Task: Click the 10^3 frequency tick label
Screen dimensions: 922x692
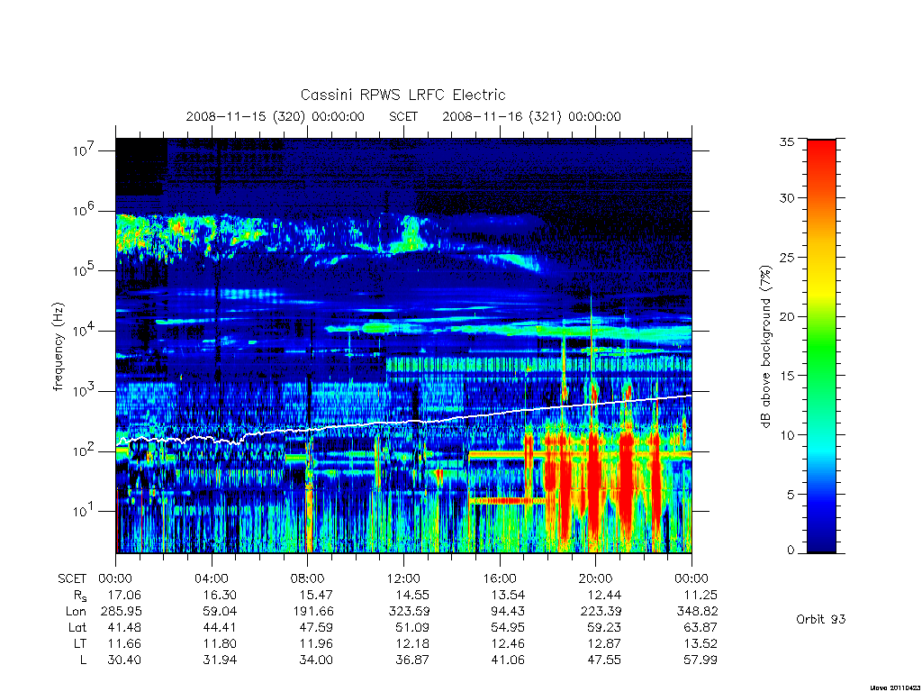Action: click(x=84, y=389)
